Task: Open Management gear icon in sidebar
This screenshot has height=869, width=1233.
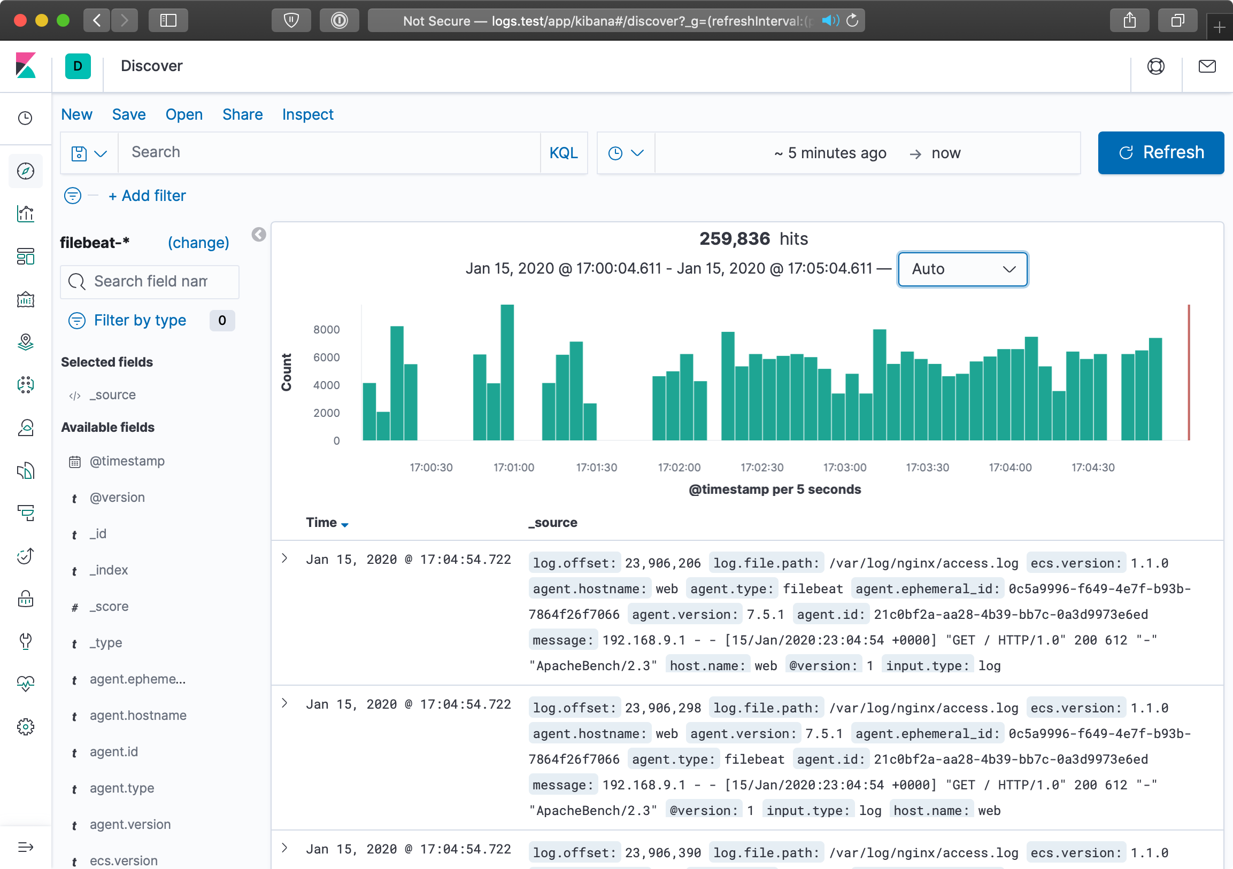Action: click(25, 727)
